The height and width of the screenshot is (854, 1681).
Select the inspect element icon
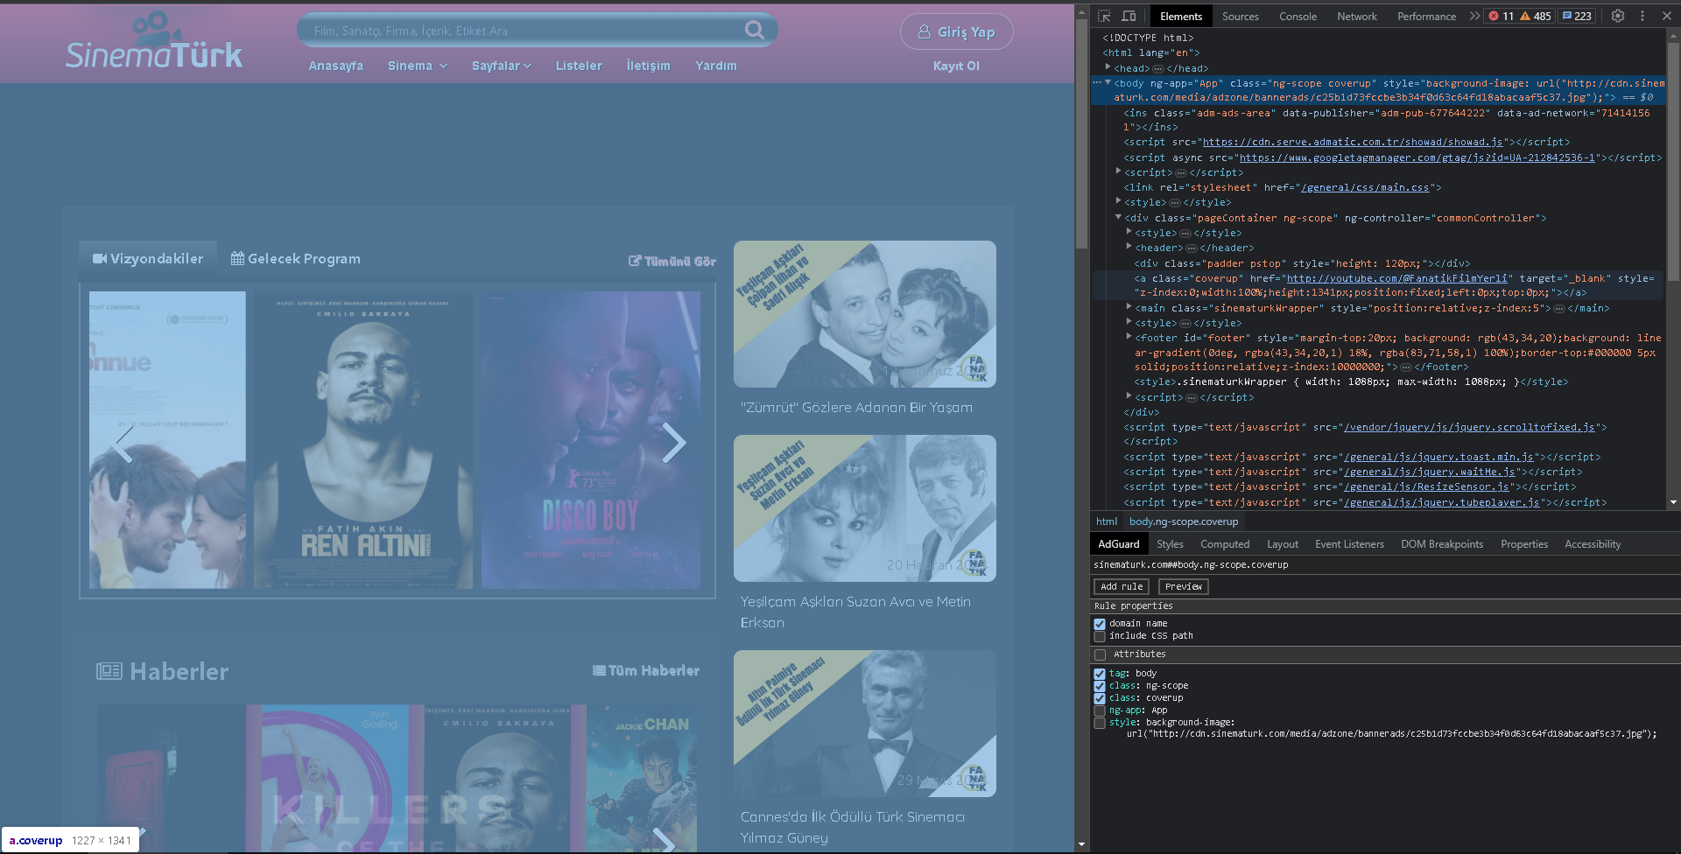[x=1105, y=16]
